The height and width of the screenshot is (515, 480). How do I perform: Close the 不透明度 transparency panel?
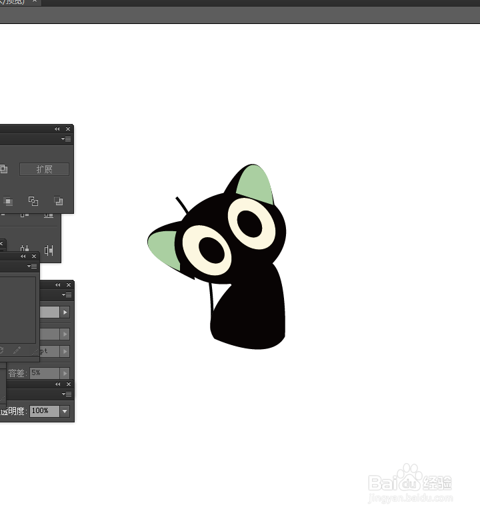pos(69,384)
